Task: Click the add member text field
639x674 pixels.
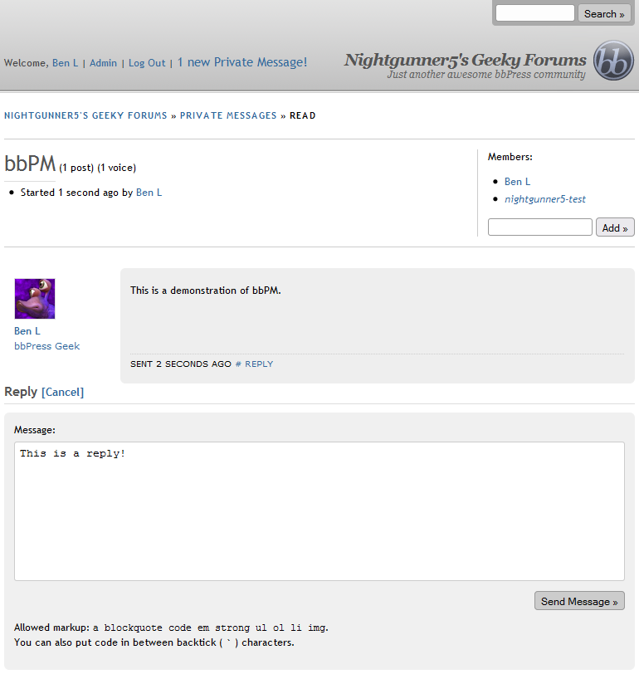Action: [x=539, y=227]
